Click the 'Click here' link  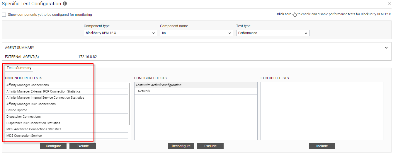pos(284,14)
